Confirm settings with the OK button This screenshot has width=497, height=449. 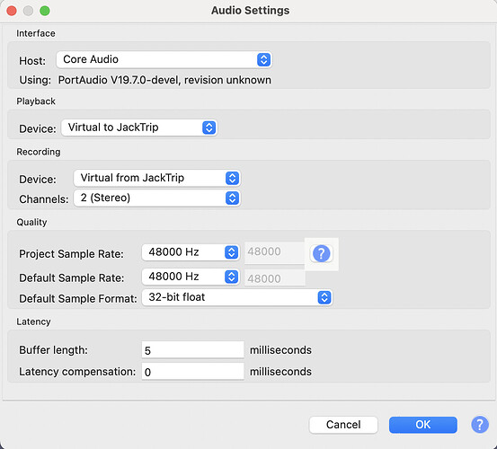coord(422,425)
